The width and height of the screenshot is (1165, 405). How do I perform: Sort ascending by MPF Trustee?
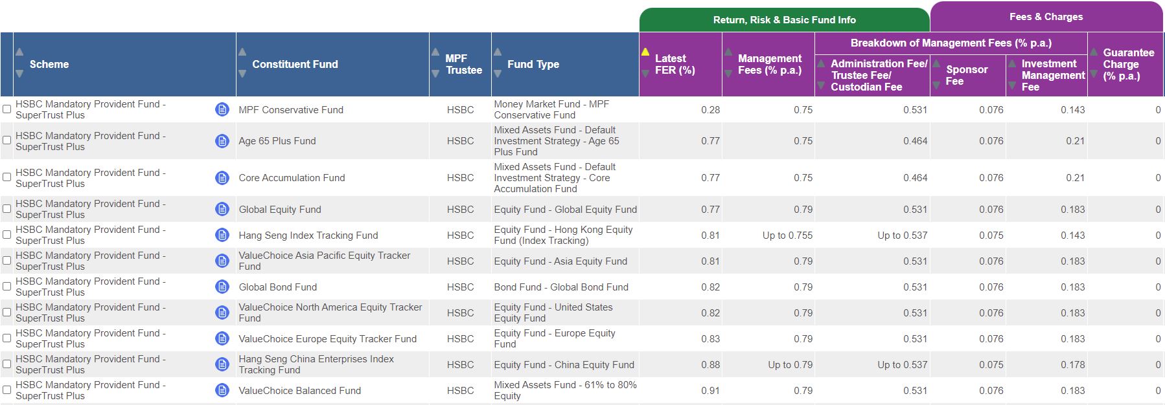[435, 52]
